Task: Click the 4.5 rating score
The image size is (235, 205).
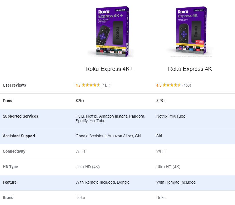Action: (159, 85)
